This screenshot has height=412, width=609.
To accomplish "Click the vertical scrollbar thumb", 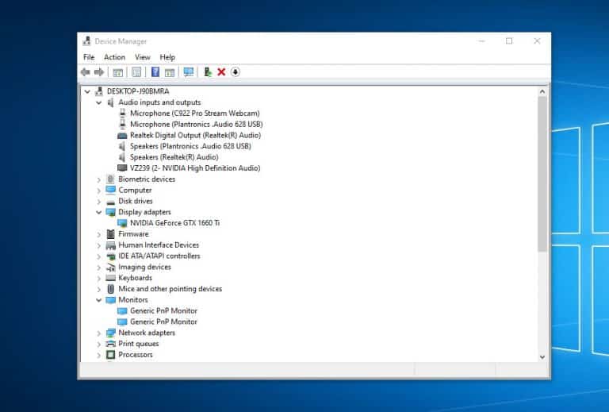I will coord(542,174).
